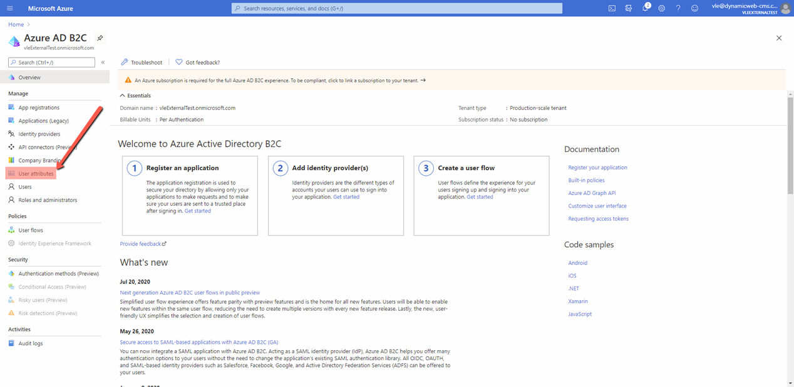Open App registrations menu item

click(39, 108)
